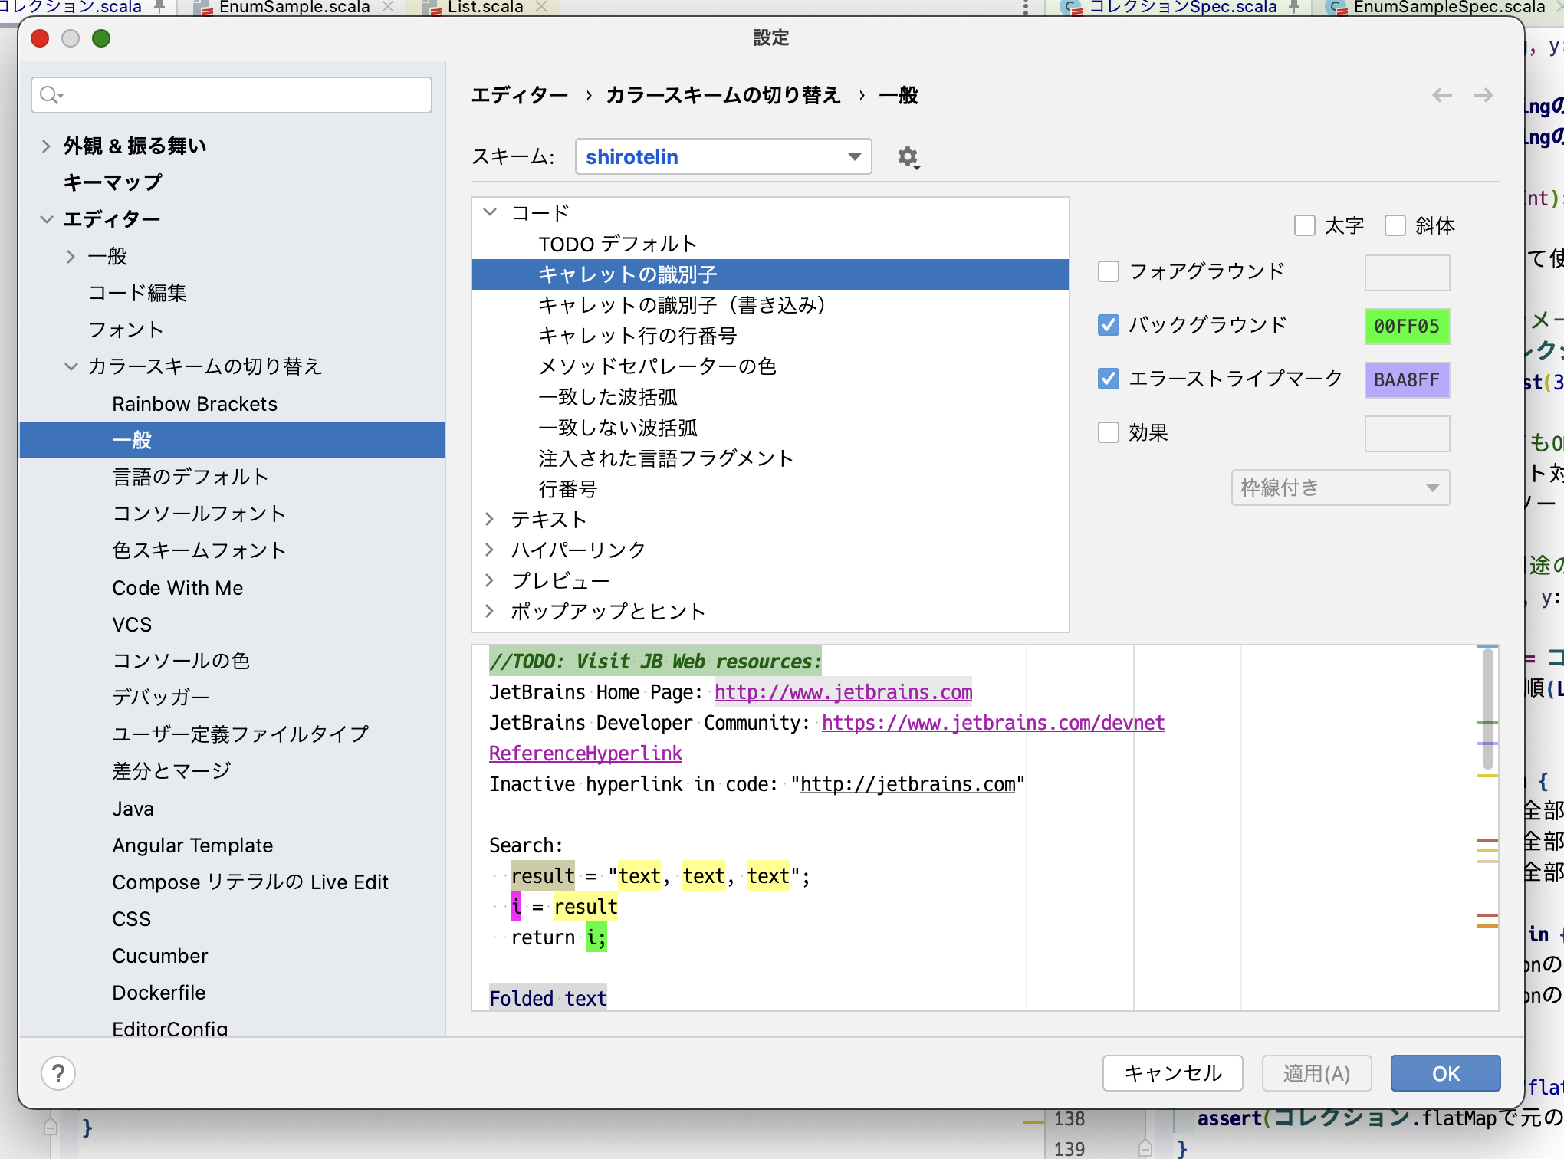Image resolution: width=1564 pixels, height=1159 pixels.
Task: Click the back navigation arrow
Action: click(x=1442, y=95)
